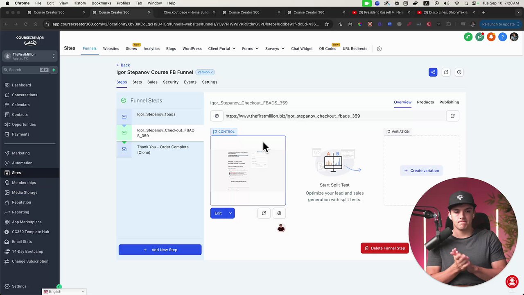Image resolution: width=524 pixels, height=295 pixels.
Task: Open Automation in the sidebar
Action: pyautogui.click(x=22, y=163)
